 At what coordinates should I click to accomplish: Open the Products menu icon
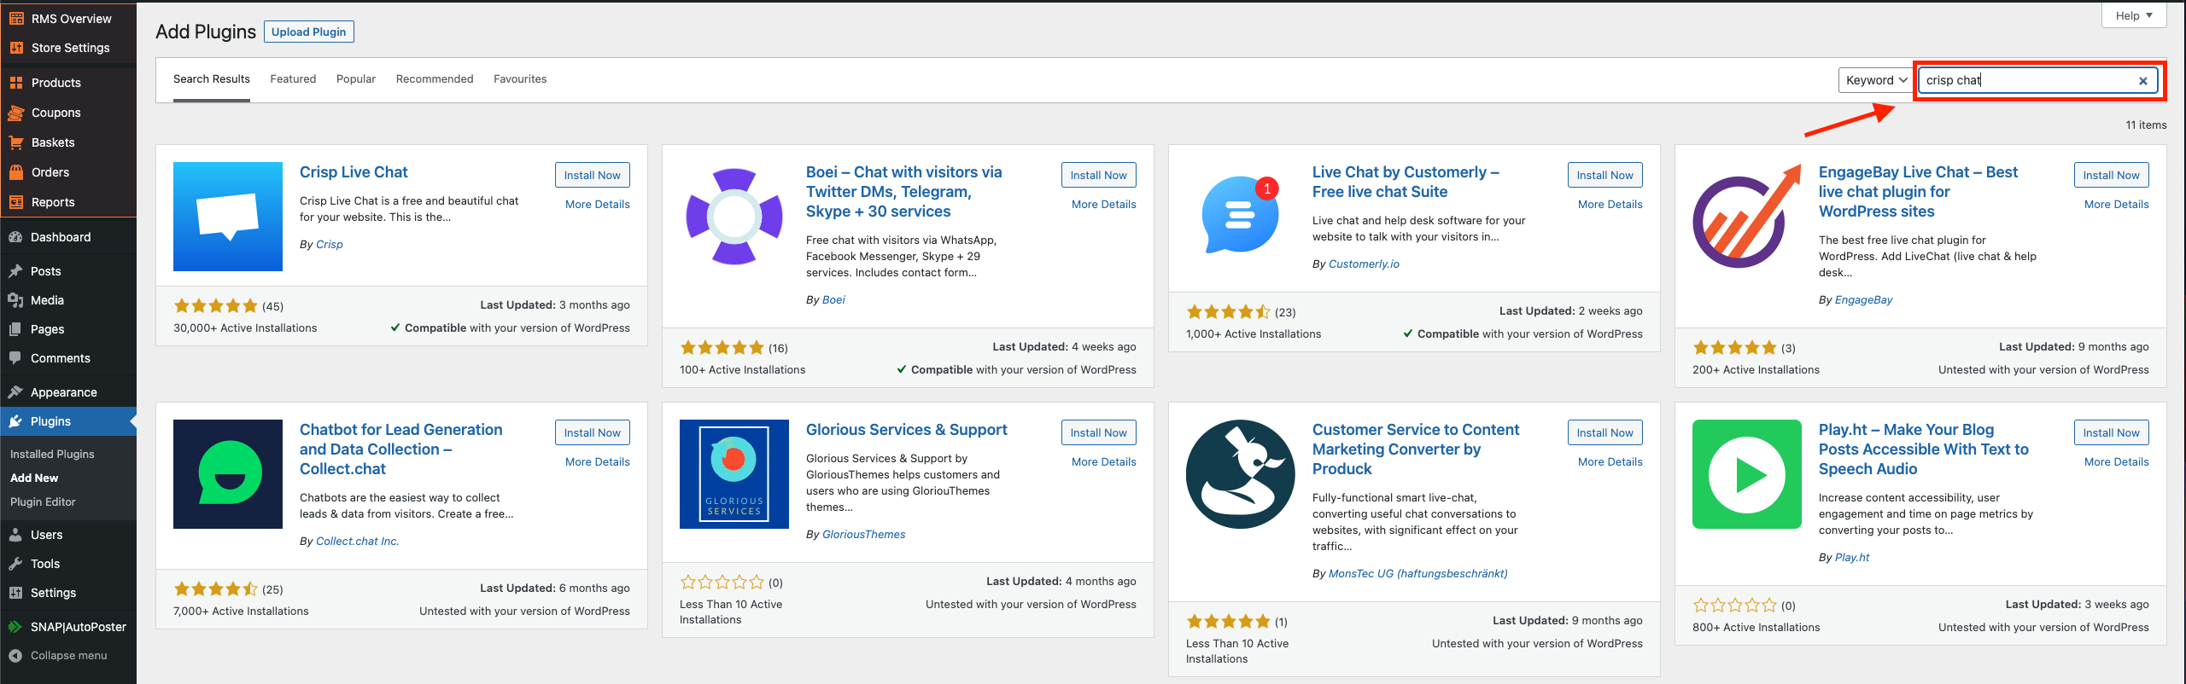pos(16,83)
